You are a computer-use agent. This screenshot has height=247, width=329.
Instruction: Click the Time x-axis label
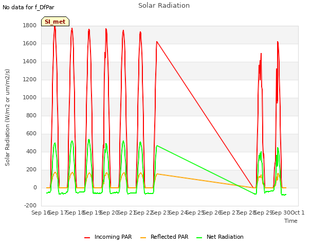(x=291, y=221)
